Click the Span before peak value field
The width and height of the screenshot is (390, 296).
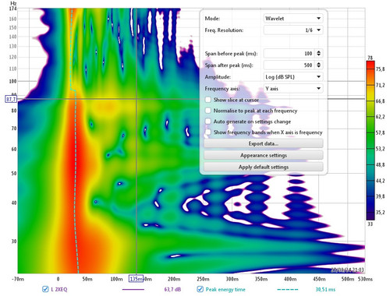coord(289,54)
